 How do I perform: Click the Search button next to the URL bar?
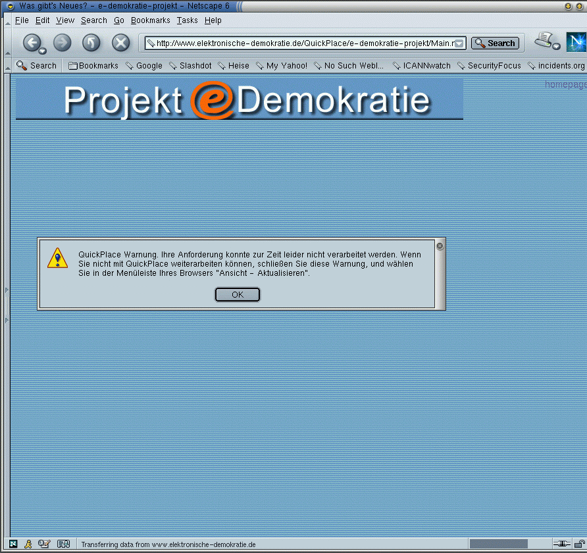(495, 43)
